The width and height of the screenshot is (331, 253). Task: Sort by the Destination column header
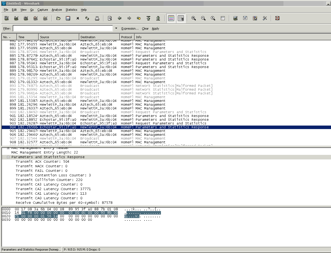point(99,37)
